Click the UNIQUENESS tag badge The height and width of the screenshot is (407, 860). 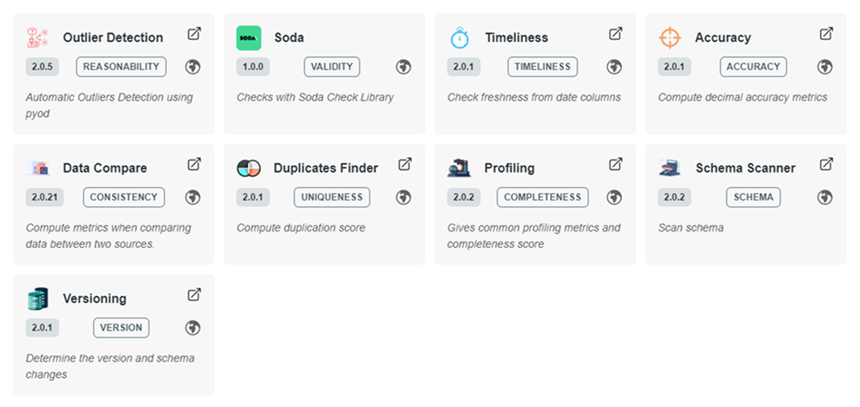coord(332,197)
